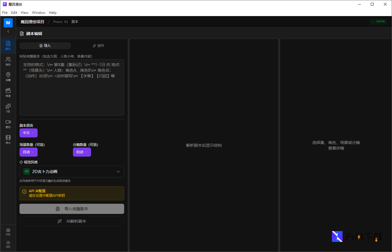Open the 角色 (Characters) sidebar section
The image size is (392, 252).
click(x=8, y=61)
